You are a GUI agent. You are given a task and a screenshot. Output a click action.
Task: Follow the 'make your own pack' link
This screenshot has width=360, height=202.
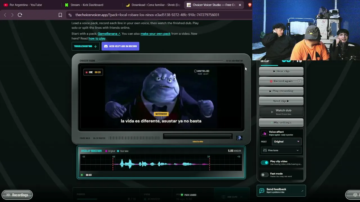click(156, 34)
